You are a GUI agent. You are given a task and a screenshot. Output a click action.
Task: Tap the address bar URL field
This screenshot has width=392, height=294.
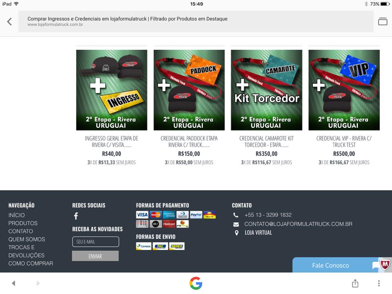coord(196,22)
